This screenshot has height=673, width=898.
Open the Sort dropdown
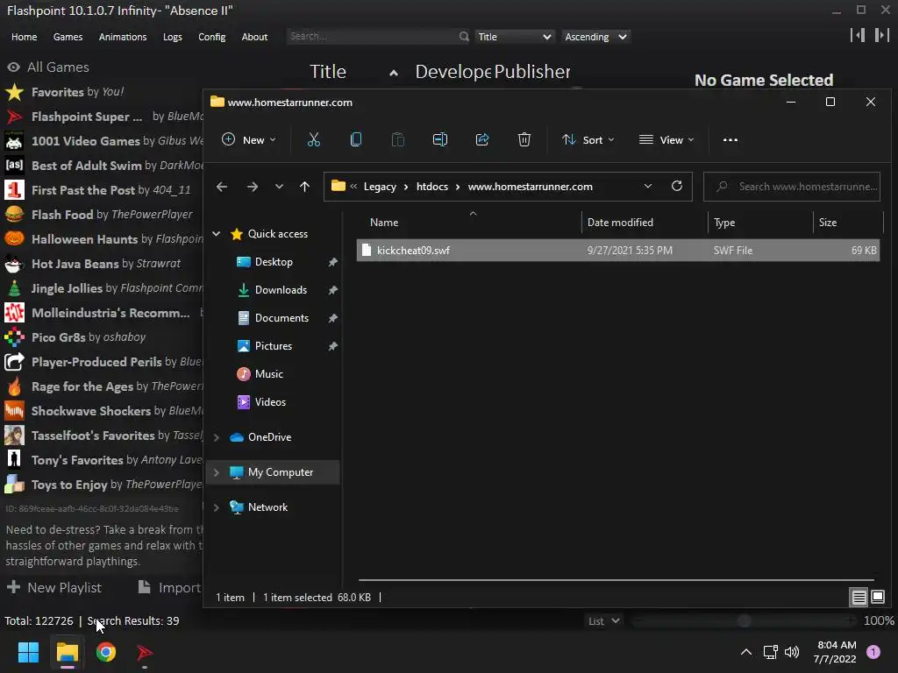(x=588, y=139)
